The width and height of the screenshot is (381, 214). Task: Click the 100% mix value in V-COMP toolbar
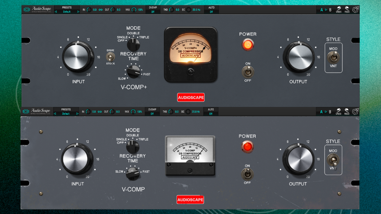139,112
